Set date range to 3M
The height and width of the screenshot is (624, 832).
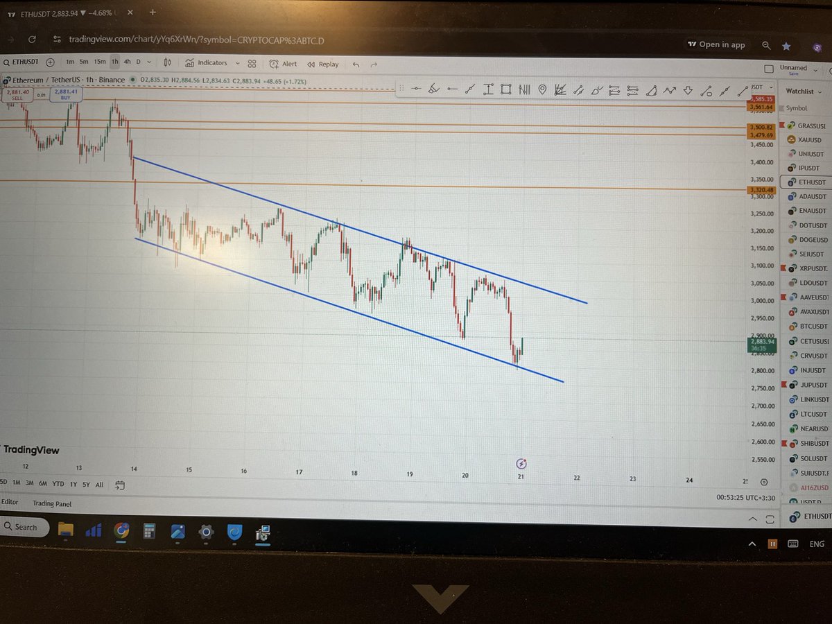click(x=30, y=485)
